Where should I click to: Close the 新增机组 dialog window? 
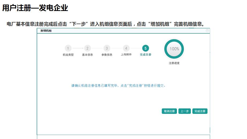[207, 31]
